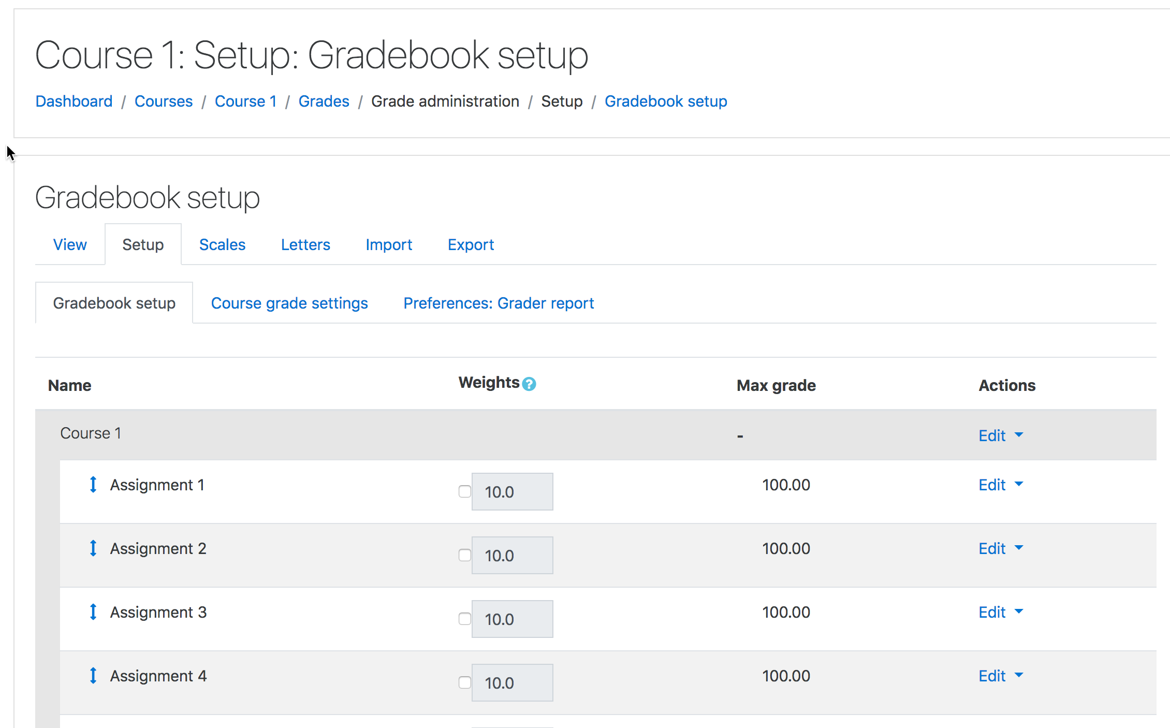
Task: Enable weight override checkbox for Assignment 1
Action: click(x=464, y=491)
